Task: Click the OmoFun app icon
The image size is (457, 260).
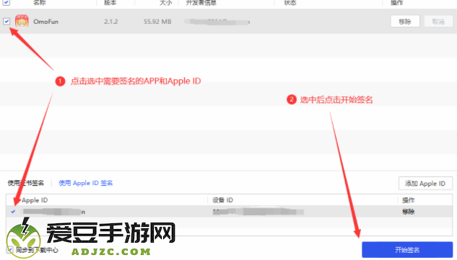Action: tap(22, 21)
